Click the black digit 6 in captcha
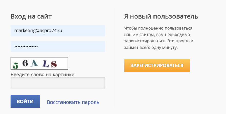The width and height of the screenshot is (226, 114). (x=25, y=63)
